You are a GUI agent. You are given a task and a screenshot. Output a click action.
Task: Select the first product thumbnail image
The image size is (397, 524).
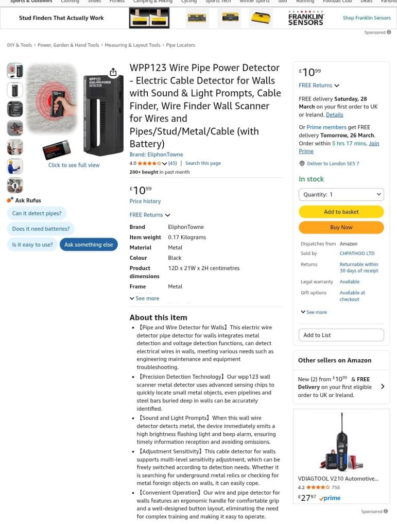pyautogui.click(x=15, y=71)
